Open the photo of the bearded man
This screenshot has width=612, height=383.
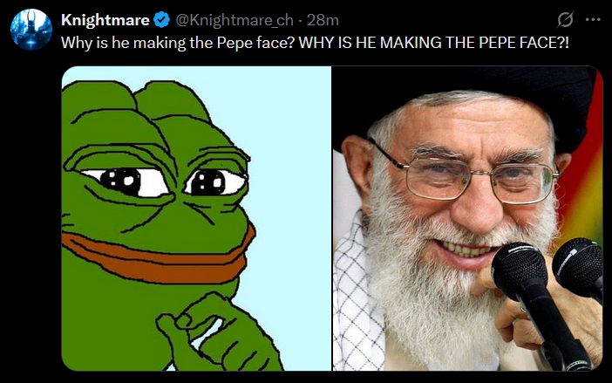pyautogui.click(x=467, y=218)
